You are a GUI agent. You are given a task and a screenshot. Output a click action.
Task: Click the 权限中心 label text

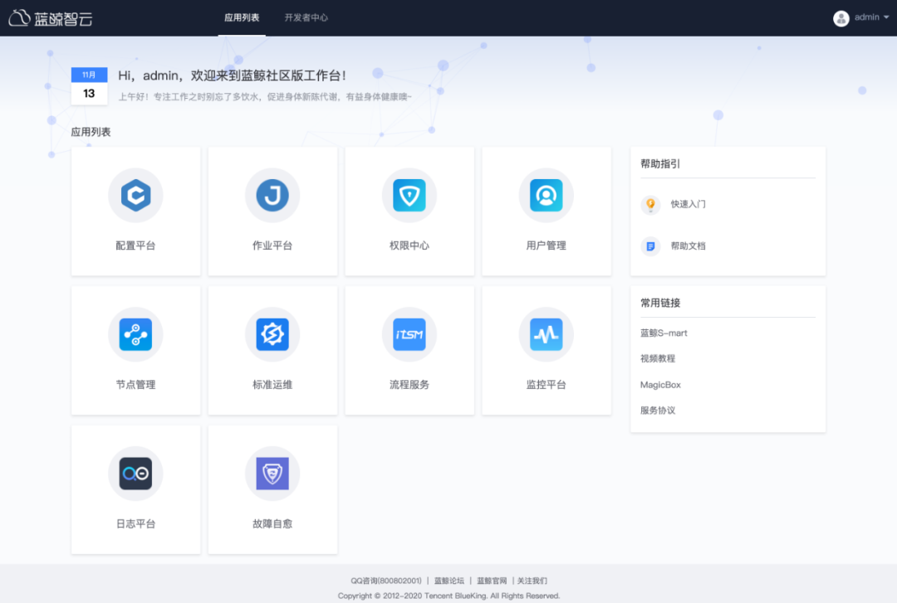[x=409, y=246]
